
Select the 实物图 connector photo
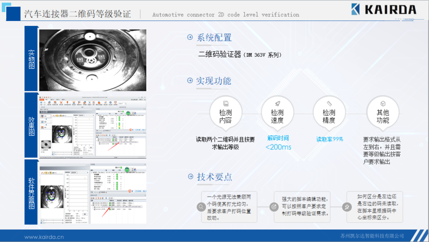[x=93, y=60]
